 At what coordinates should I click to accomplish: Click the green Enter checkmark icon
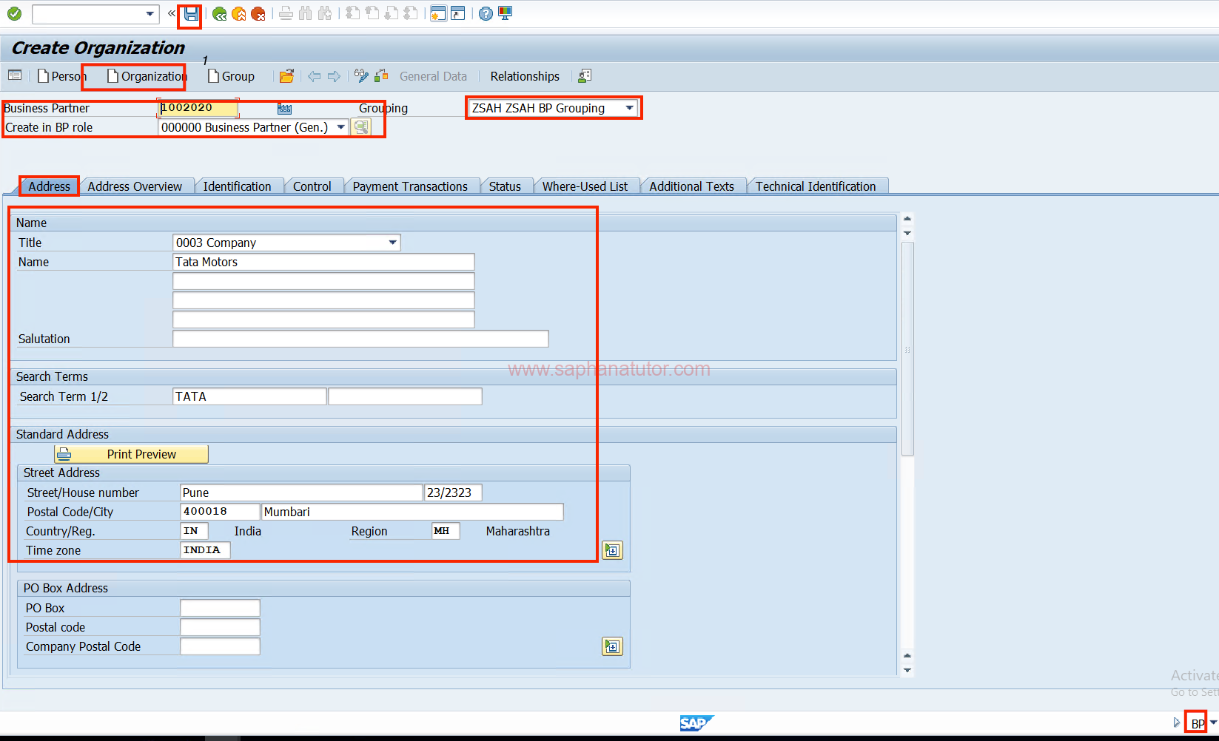coord(14,13)
